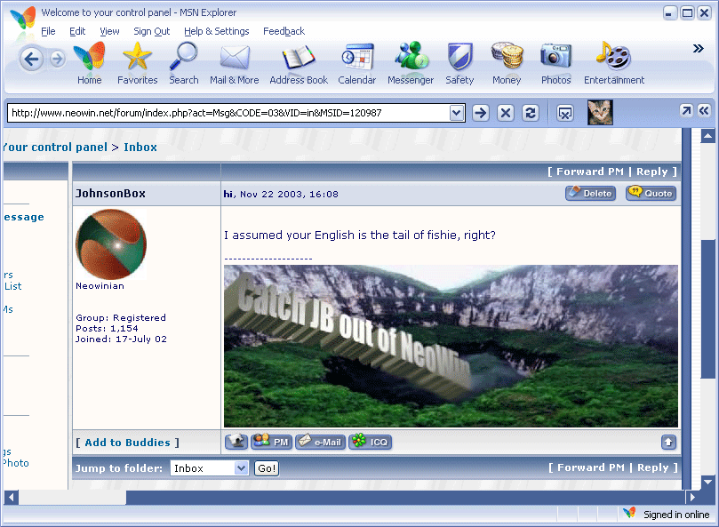Click the profile card icon button
Image resolution: width=719 pixels, height=527 pixels.
[236, 442]
